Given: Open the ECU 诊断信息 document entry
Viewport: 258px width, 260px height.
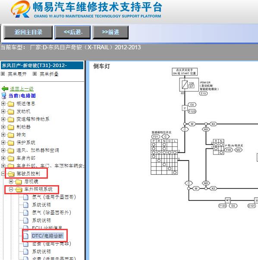Looking at the screenshot, I should pos(47,228).
